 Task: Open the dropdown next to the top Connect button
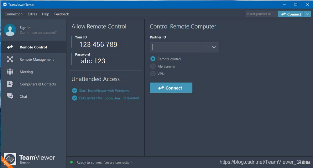click(307, 14)
